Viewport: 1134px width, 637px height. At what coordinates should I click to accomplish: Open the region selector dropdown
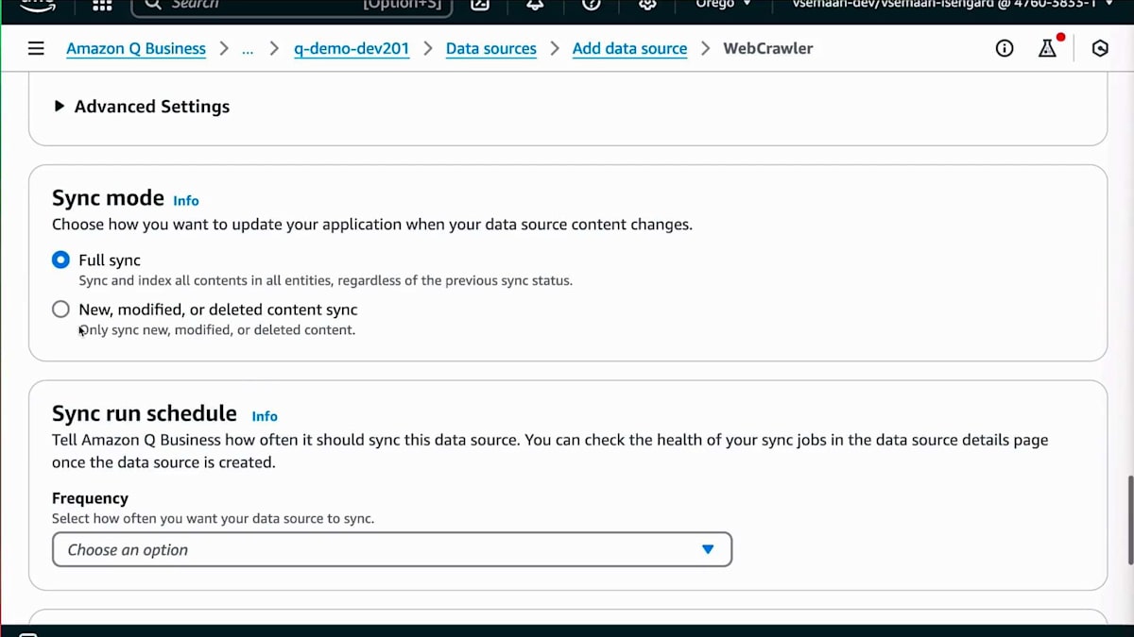(724, 5)
